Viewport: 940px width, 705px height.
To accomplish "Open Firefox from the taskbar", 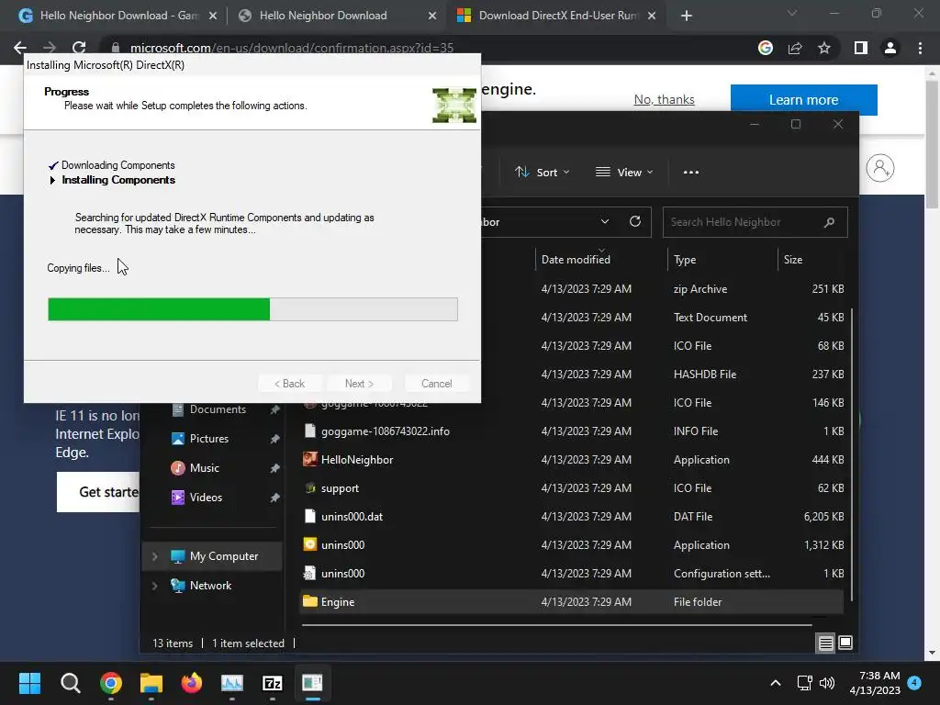I will click(192, 683).
